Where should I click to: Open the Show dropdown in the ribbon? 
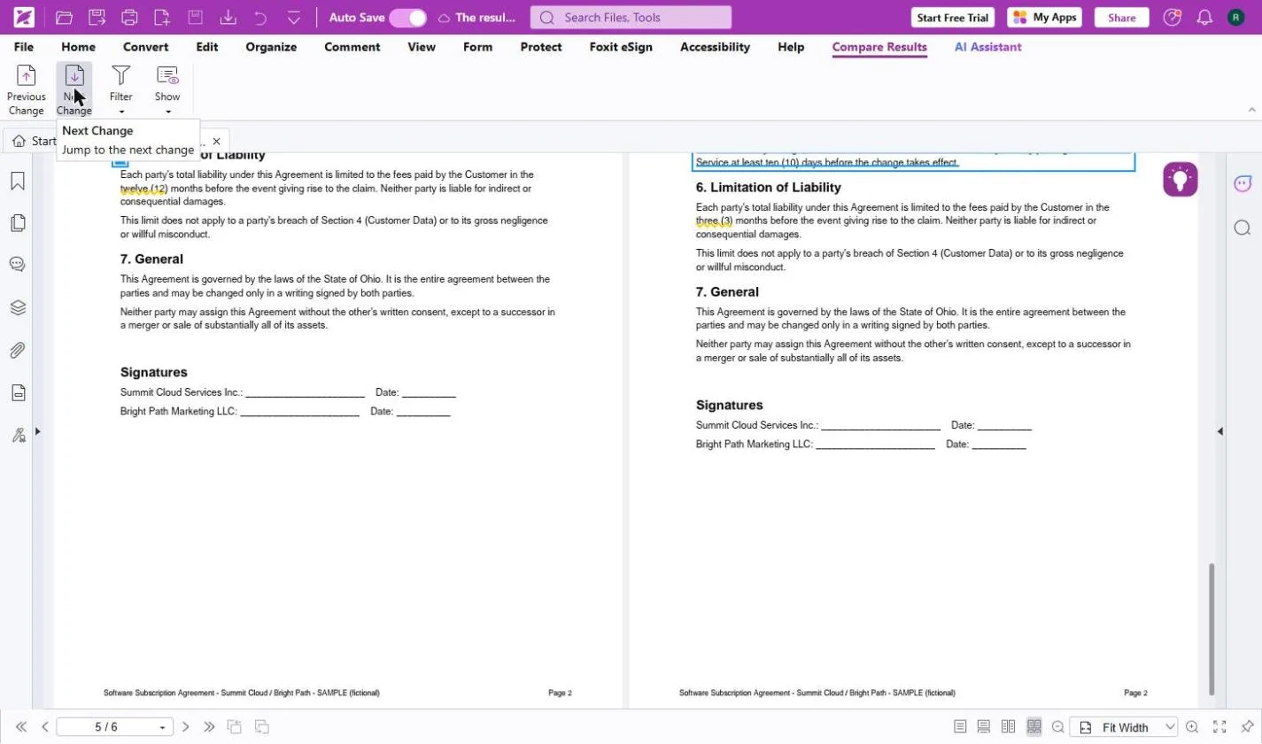pyautogui.click(x=167, y=90)
